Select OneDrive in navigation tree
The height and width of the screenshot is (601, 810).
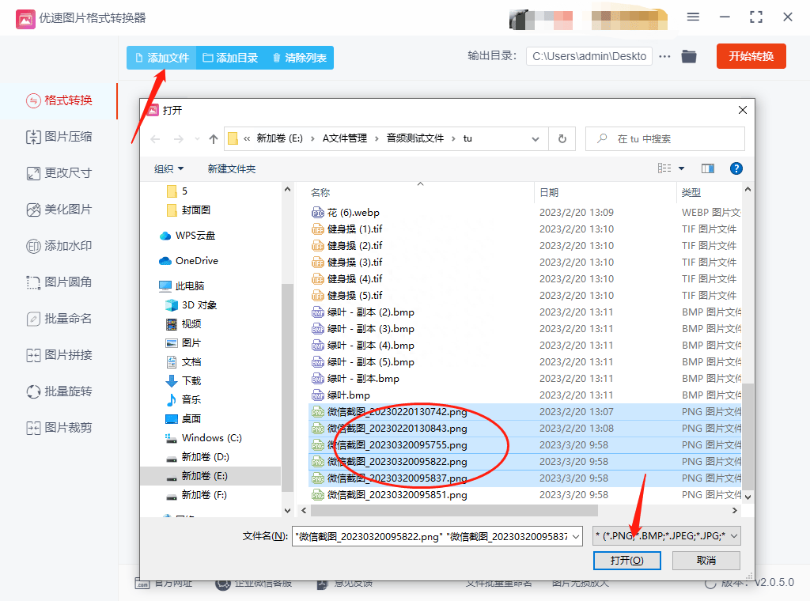[x=196, y=261]
